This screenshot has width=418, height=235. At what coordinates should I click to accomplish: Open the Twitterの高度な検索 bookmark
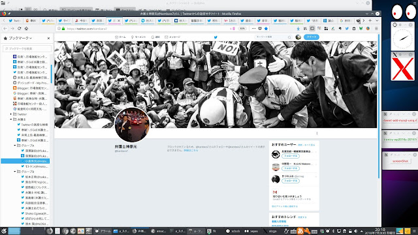tap(33, 125)
